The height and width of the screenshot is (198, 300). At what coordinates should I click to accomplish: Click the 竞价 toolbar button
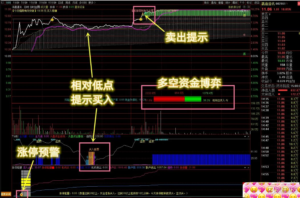pos(206,3)
